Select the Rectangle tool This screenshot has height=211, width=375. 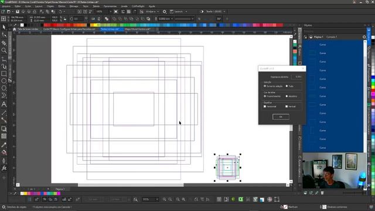4,74
